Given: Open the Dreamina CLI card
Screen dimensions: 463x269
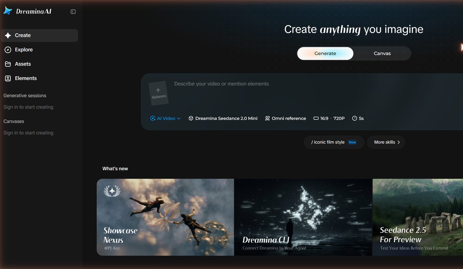Looking at the screenshot, I should (303, 217).
